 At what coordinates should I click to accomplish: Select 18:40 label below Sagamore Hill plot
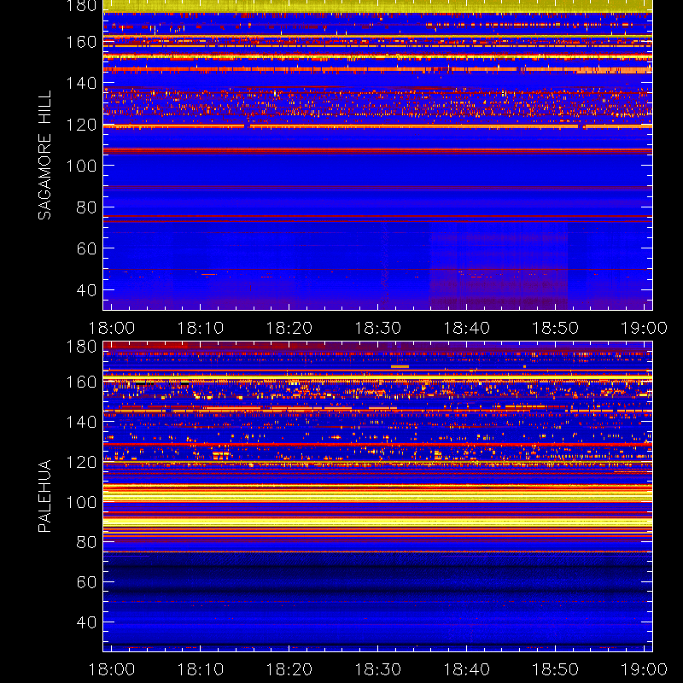(x=466, y=328)
